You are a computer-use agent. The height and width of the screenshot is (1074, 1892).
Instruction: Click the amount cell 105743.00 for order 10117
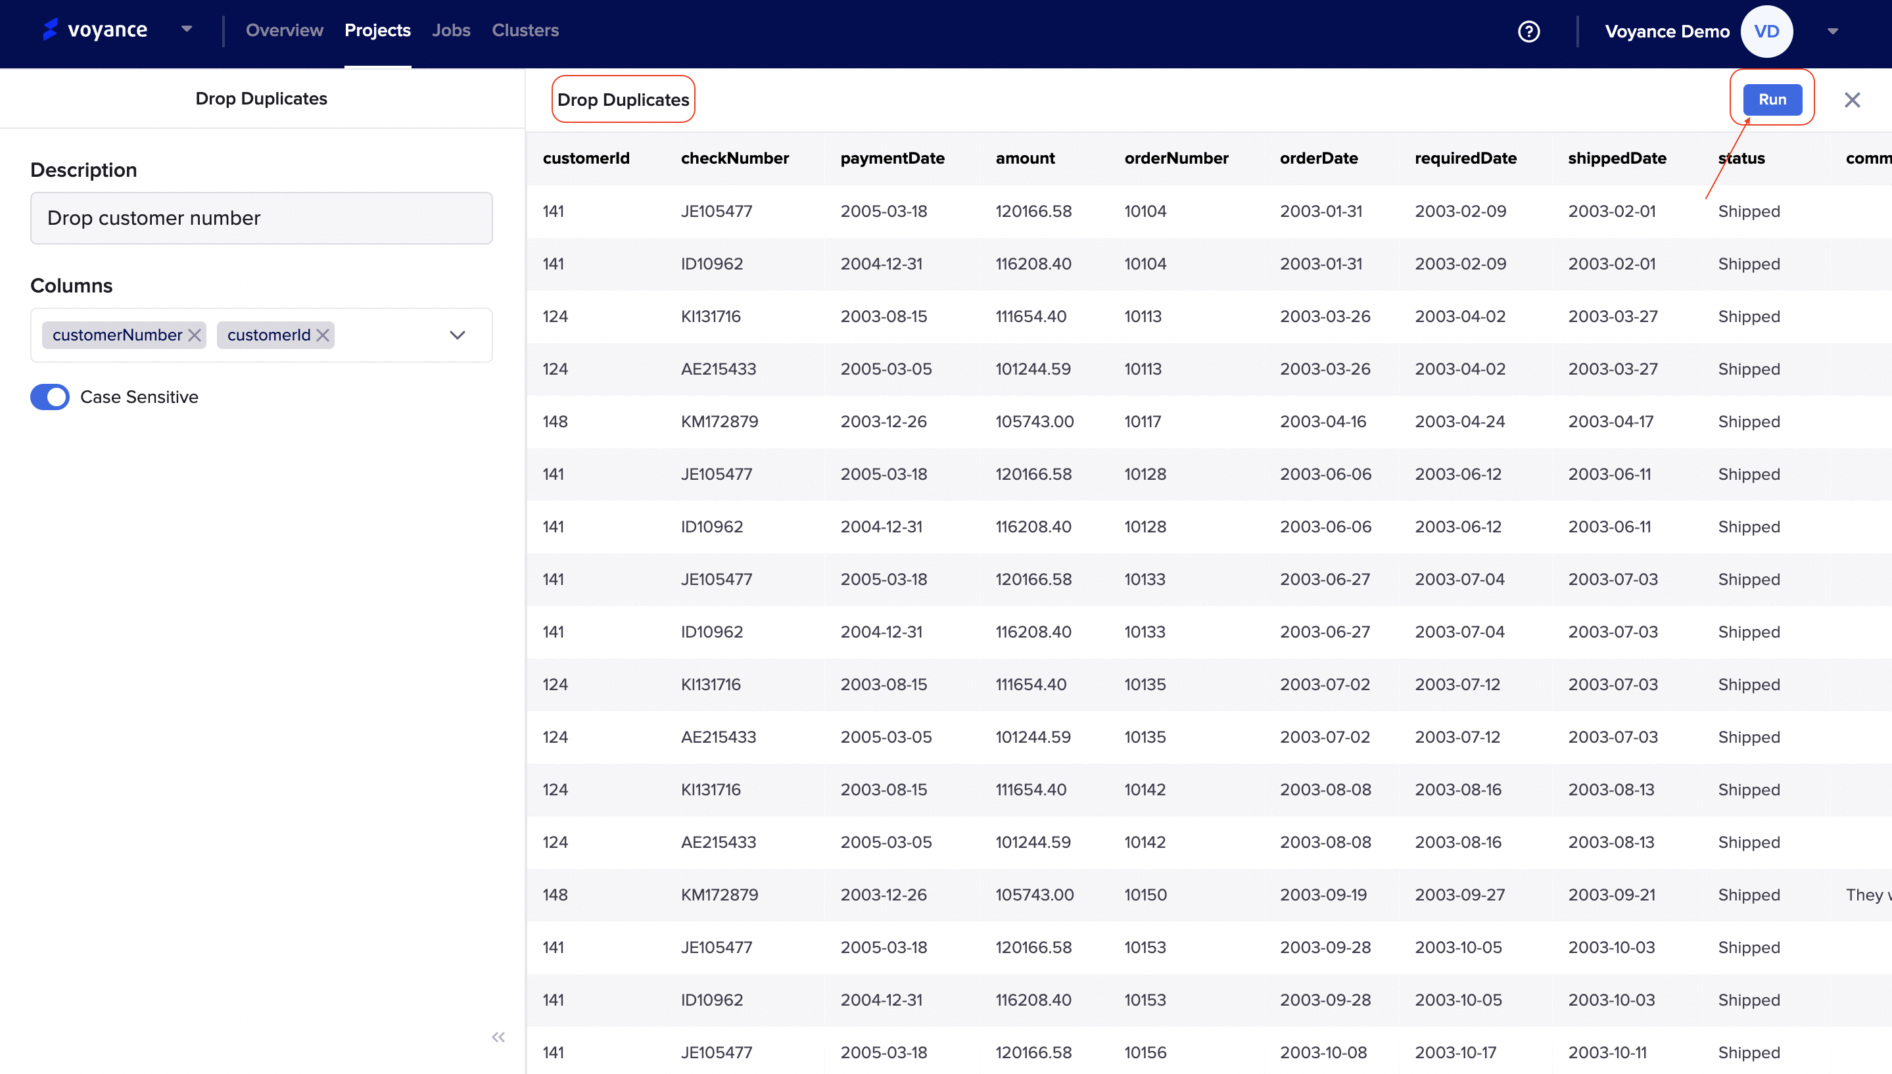tap(1034, 421)
